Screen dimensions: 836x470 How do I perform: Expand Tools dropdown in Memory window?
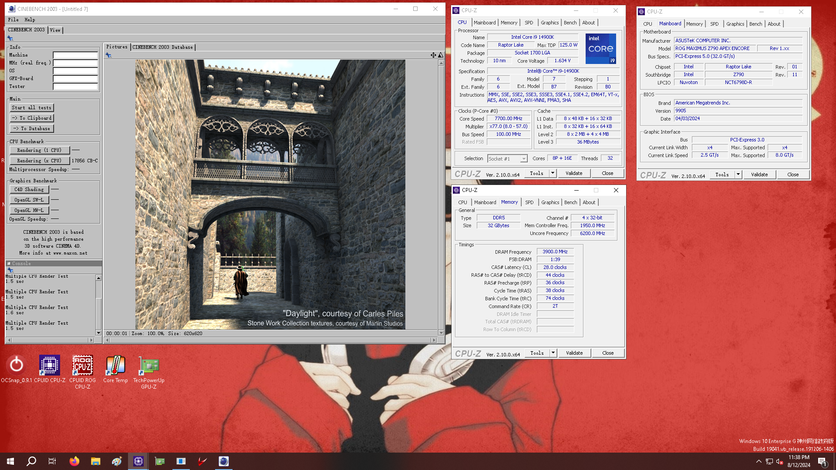click(553, 353)
